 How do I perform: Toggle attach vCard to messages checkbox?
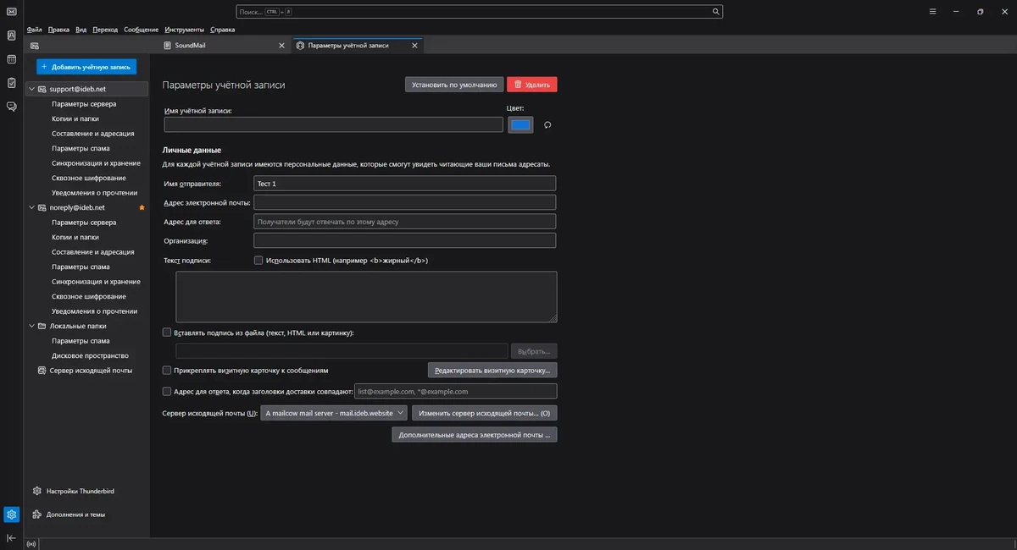point(167,370)
